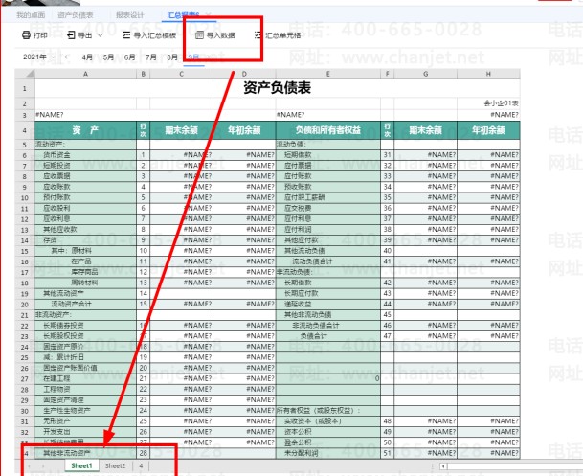Select the 5月 month tab
Image resolution: width=583 pixels, height=476 pixels.
[108, 57]
